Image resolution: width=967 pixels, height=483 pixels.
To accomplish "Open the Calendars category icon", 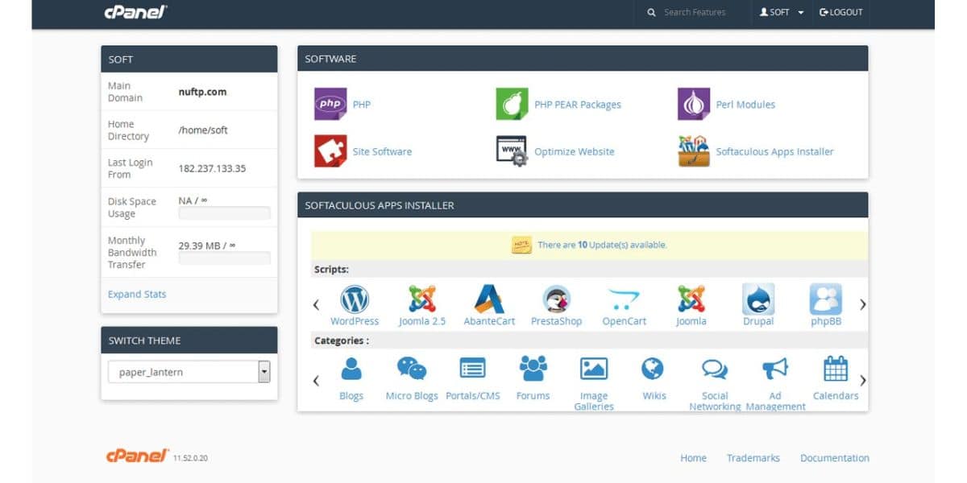I will click(836, 369).
